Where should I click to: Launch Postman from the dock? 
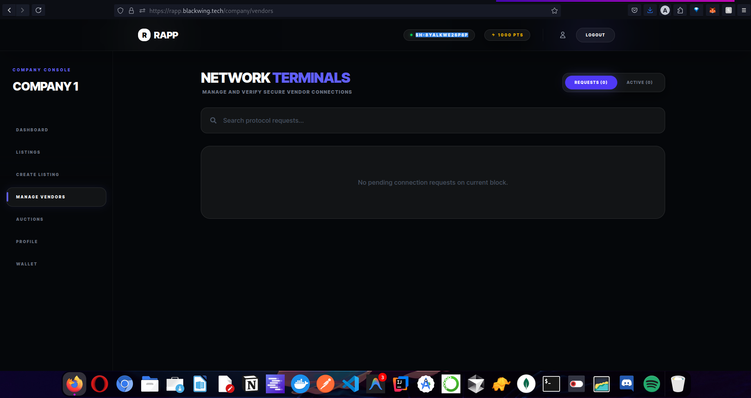click(x=325, y=384)
